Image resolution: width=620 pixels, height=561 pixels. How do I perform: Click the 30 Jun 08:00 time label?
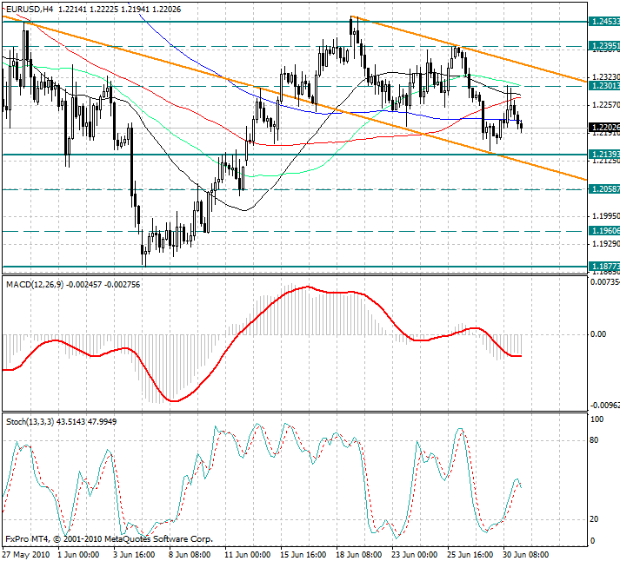click(526, 555)
